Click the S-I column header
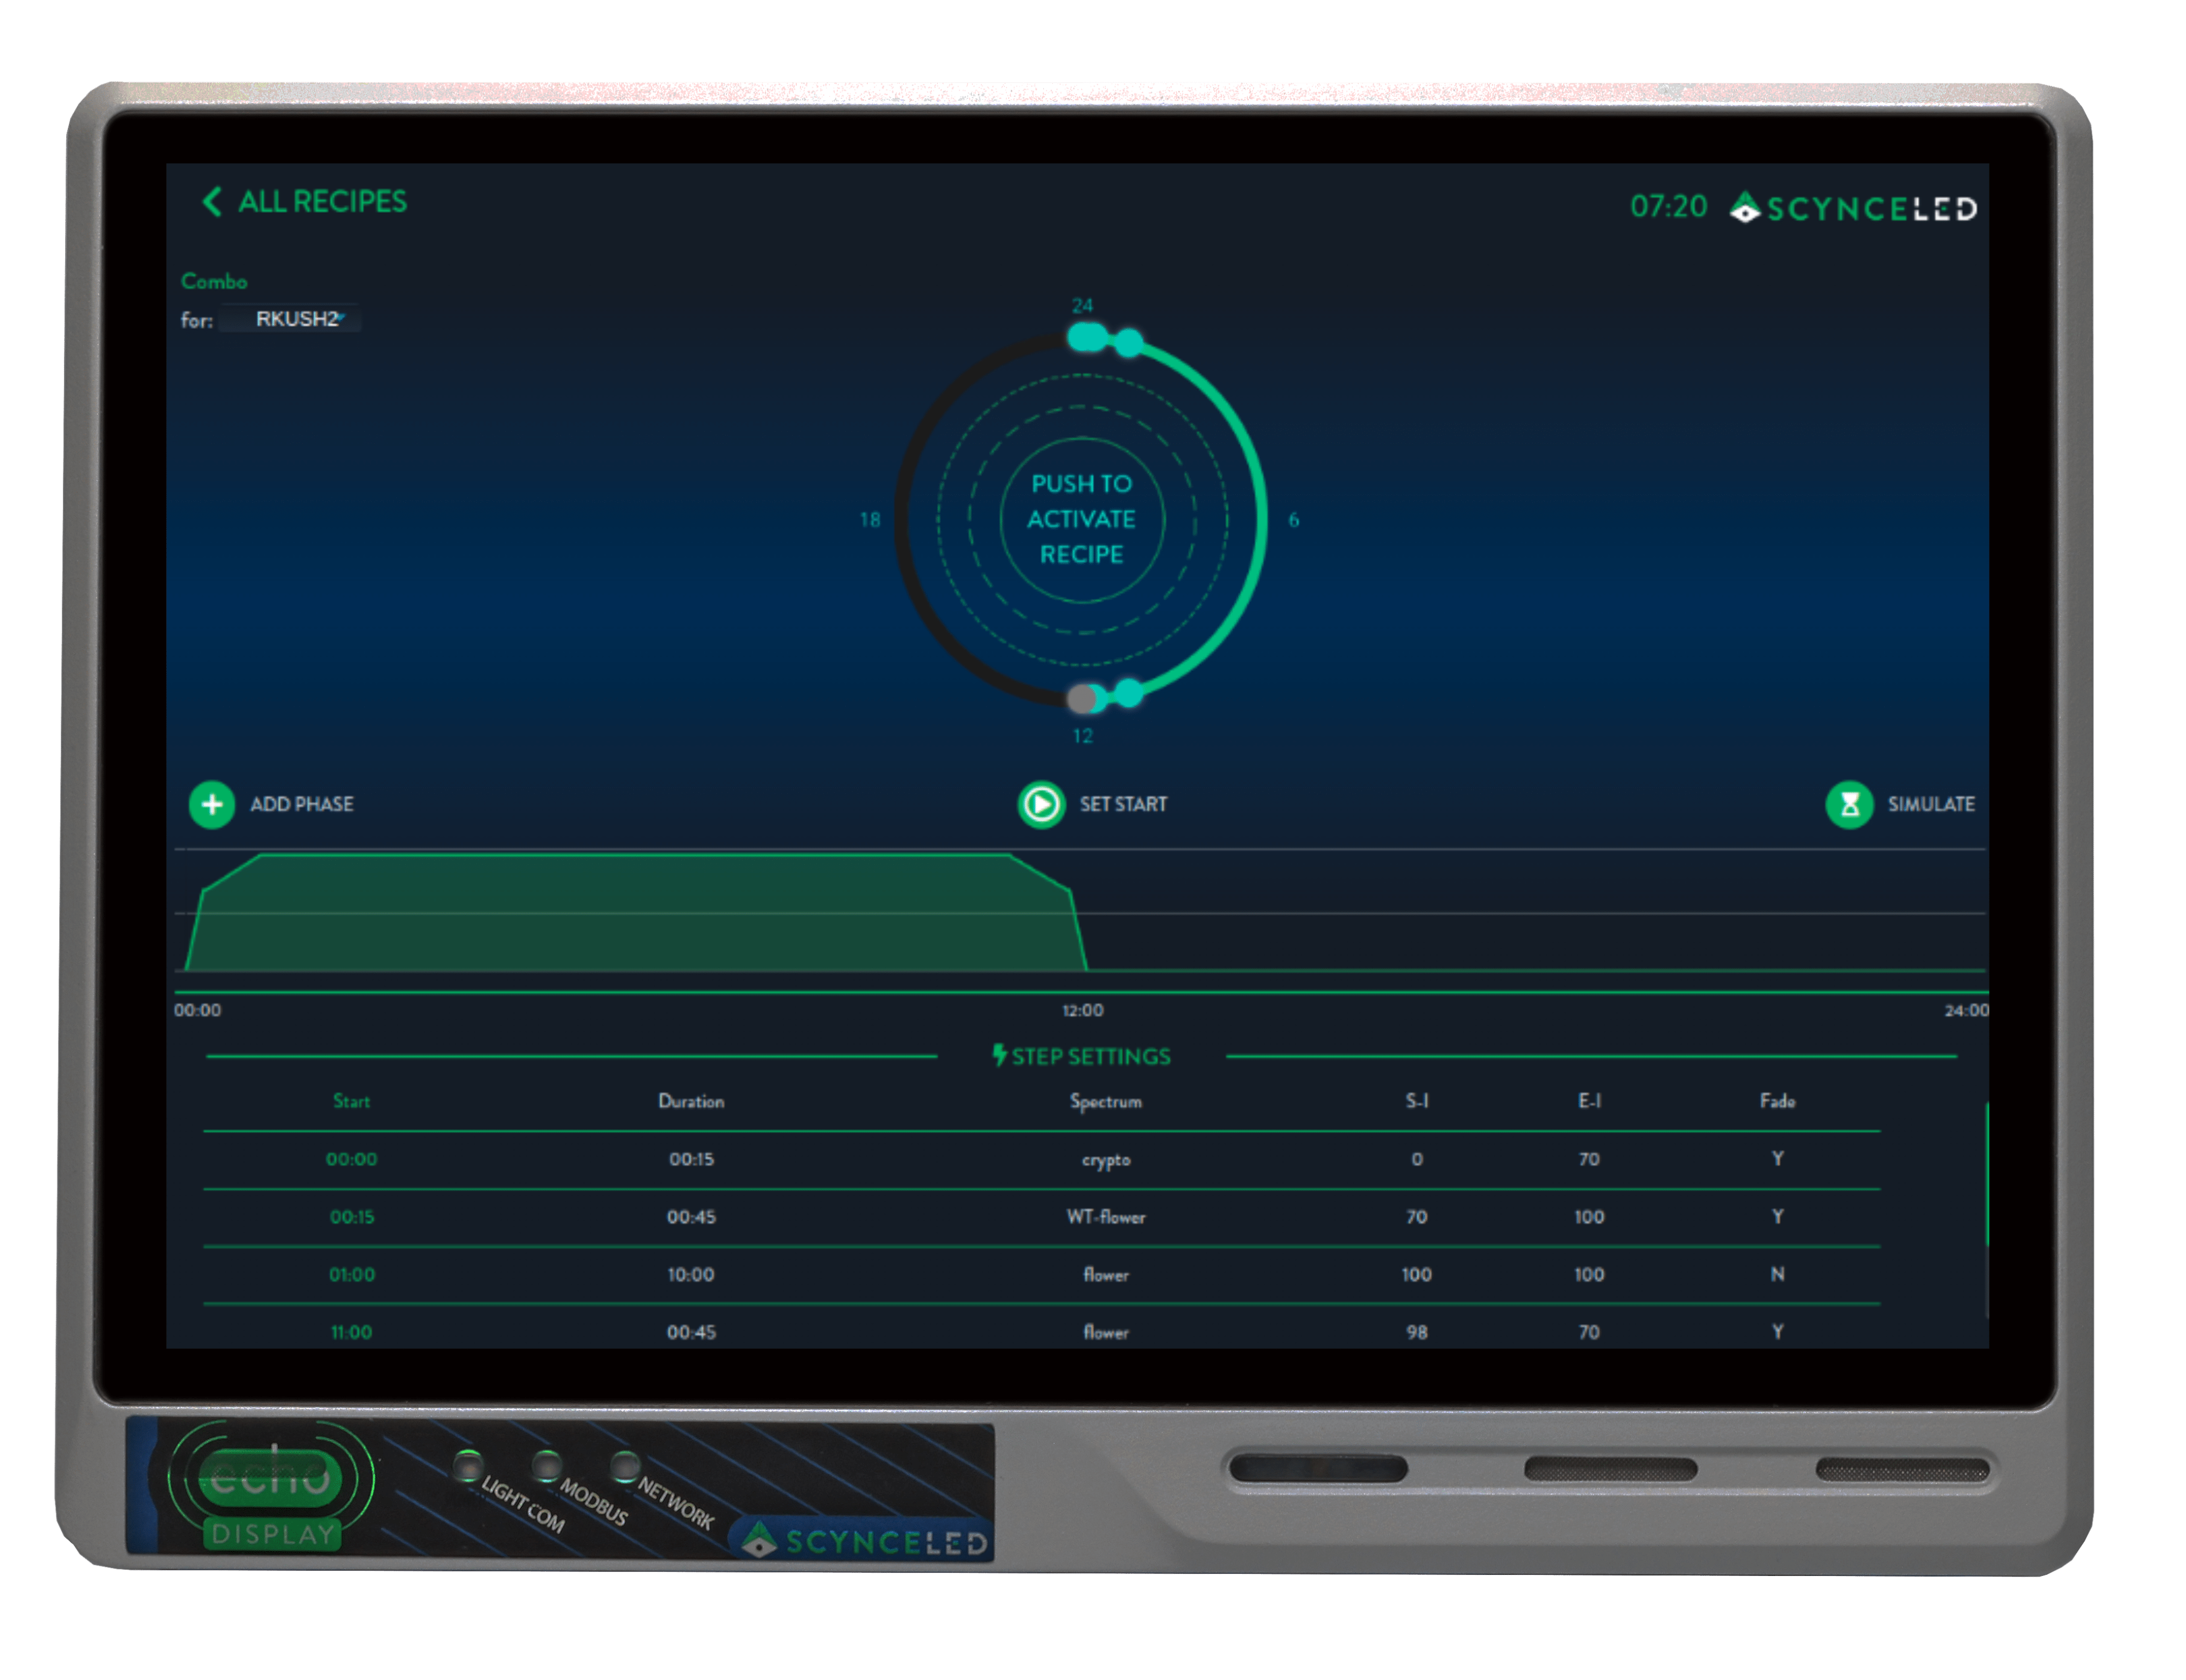2186x1680 pixels. point(1417,1101)
